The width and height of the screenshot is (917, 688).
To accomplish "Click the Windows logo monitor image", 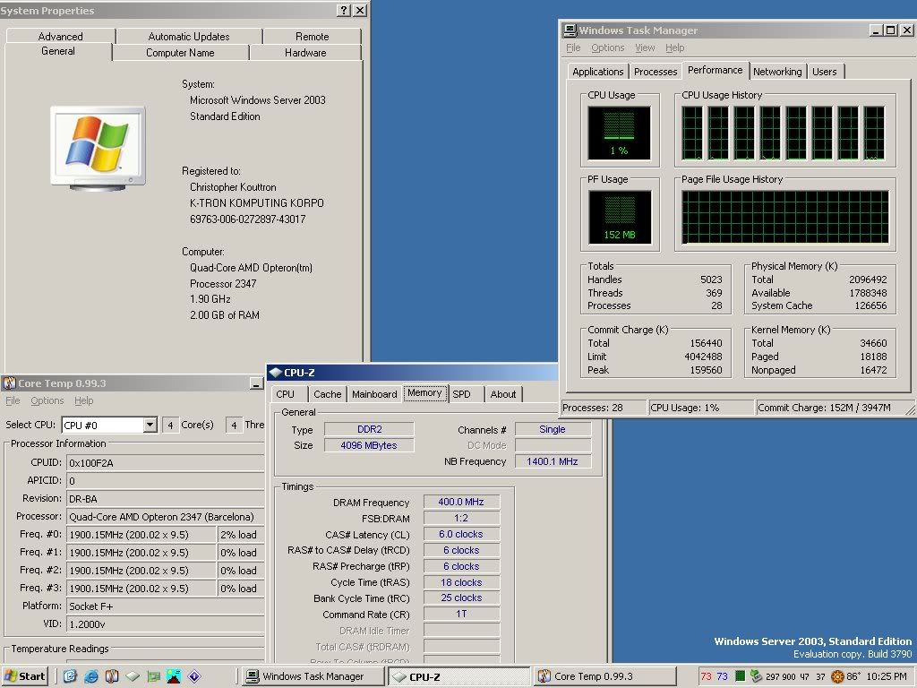I will 98,149.
